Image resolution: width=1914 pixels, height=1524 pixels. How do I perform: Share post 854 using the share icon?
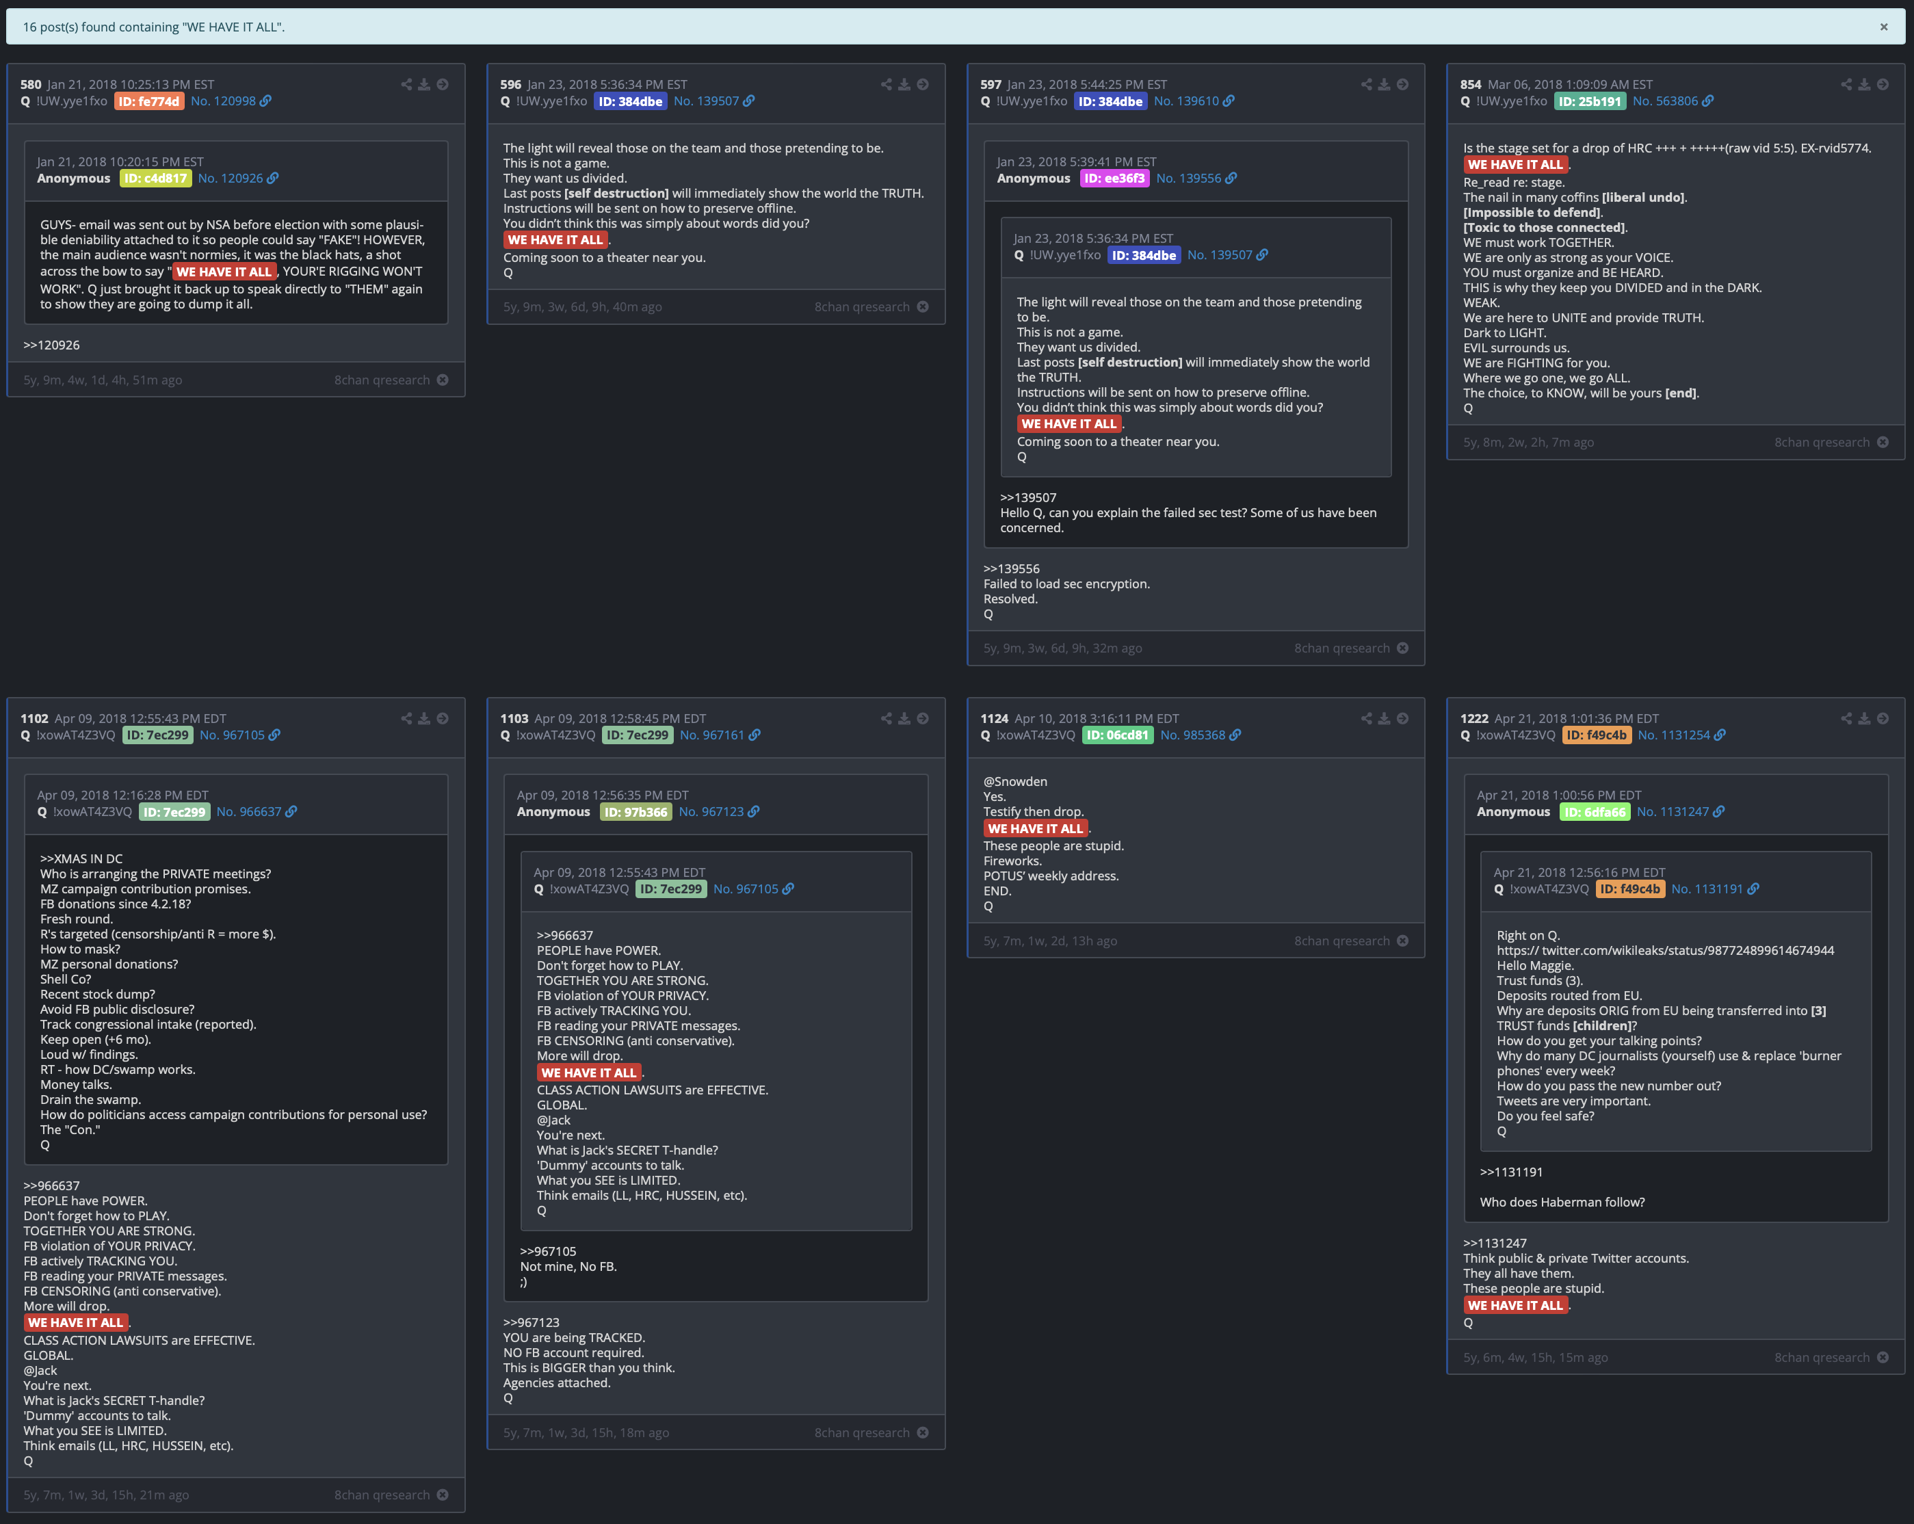(x=1846, y=84)
